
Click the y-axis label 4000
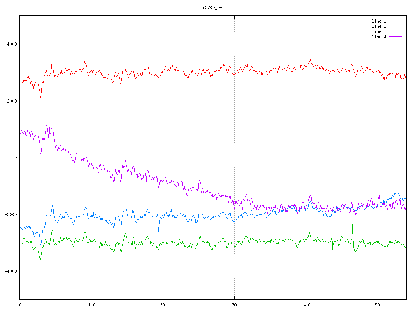12,44
